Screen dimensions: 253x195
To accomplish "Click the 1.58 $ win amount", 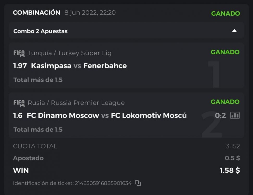I will pos(230,170).
